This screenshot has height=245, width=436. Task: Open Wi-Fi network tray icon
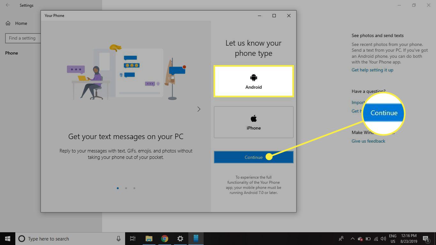click(x=376, y=239)
